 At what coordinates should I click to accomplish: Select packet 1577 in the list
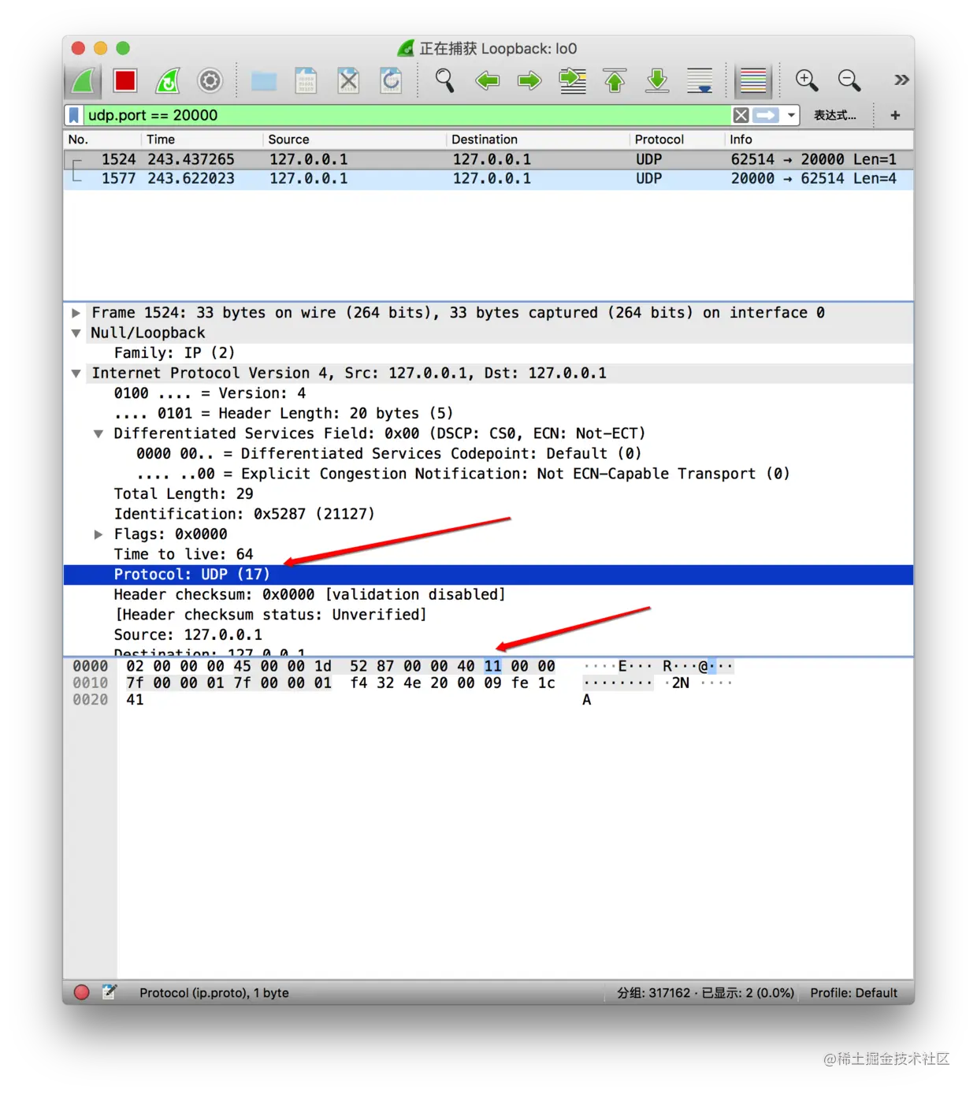click(489, 179)
